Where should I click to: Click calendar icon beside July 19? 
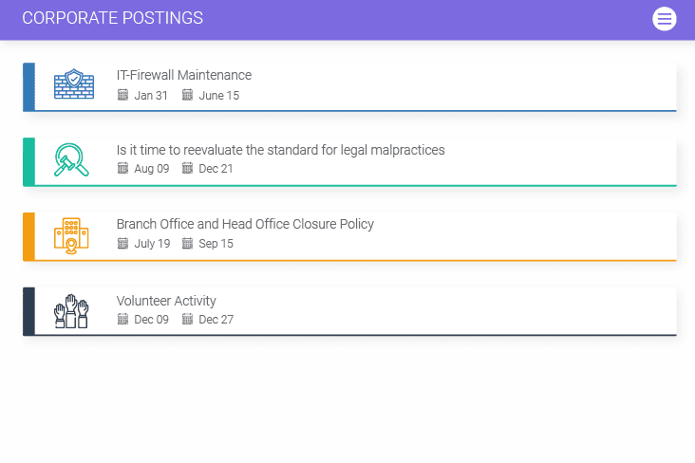[x=122, y=243]
